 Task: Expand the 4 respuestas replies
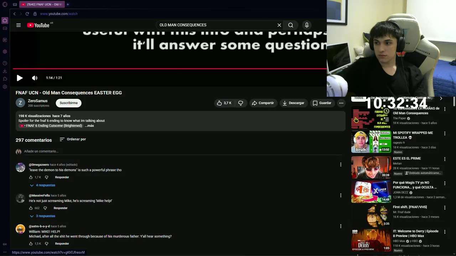coord(42,185)
